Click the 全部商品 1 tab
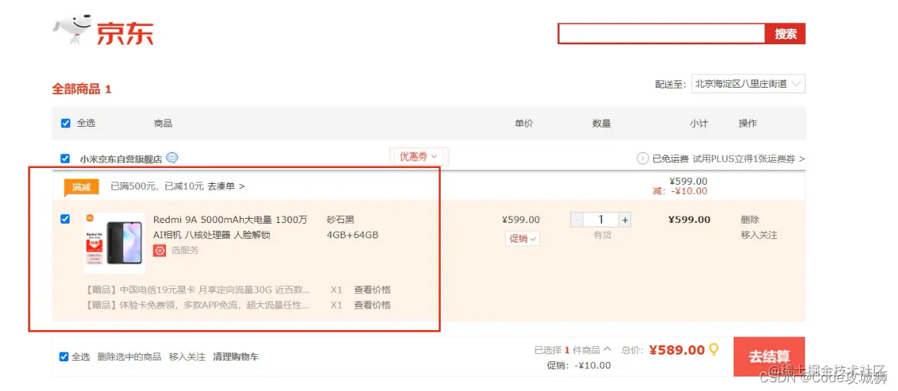Image resolution: width=898 pixels, height=391 pixels. 81,89
